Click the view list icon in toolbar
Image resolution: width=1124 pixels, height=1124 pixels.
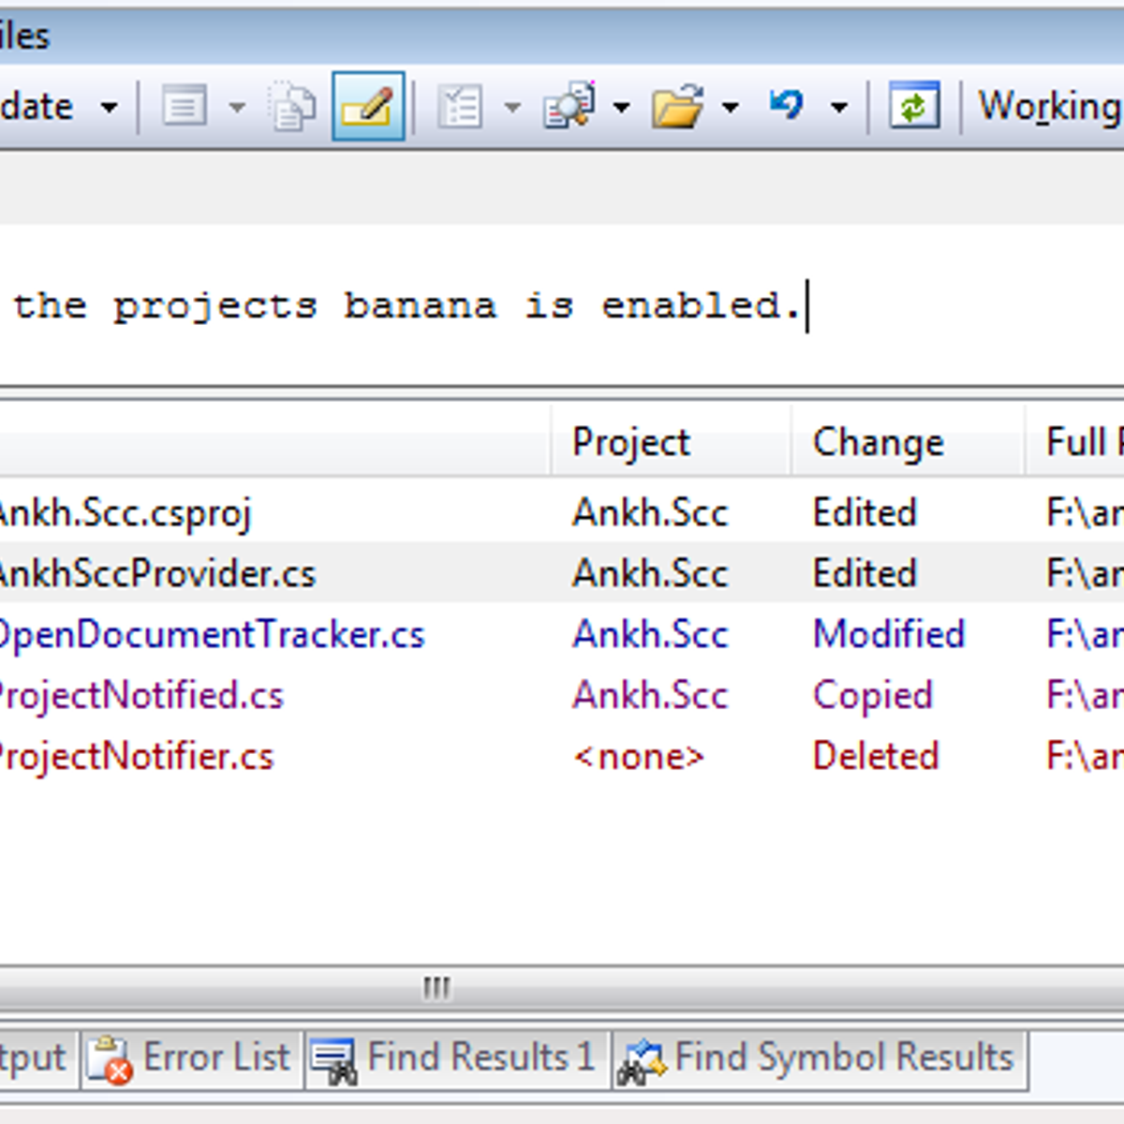185,107
